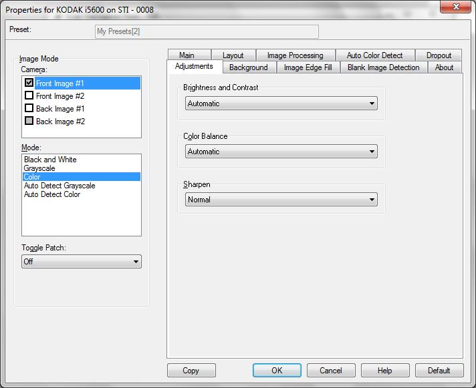Select Grayscale mode in the list
Viewport: 476px width, 388px height.
(81, 168)
